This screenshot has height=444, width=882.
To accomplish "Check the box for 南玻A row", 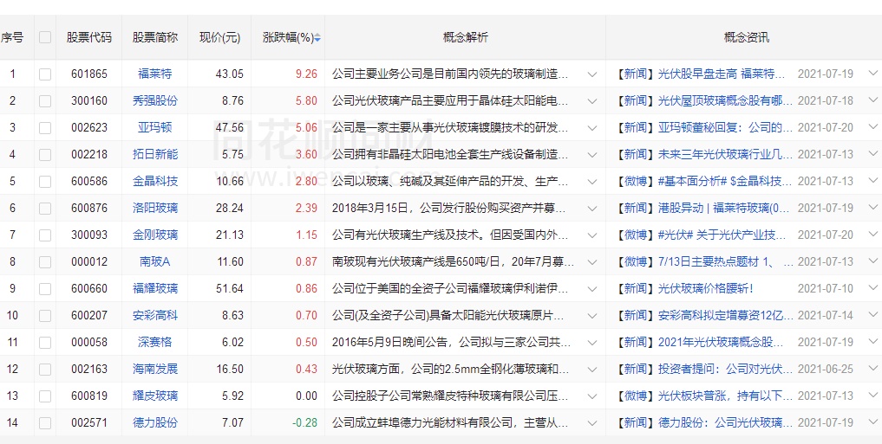I will pos(45,261).
